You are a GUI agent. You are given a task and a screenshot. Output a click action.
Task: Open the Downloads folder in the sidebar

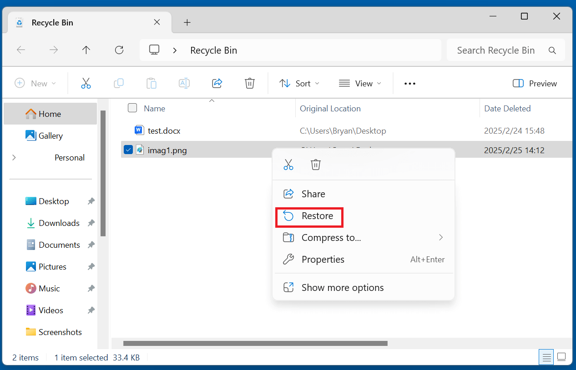pyautogui.click(x=58, y=223)
